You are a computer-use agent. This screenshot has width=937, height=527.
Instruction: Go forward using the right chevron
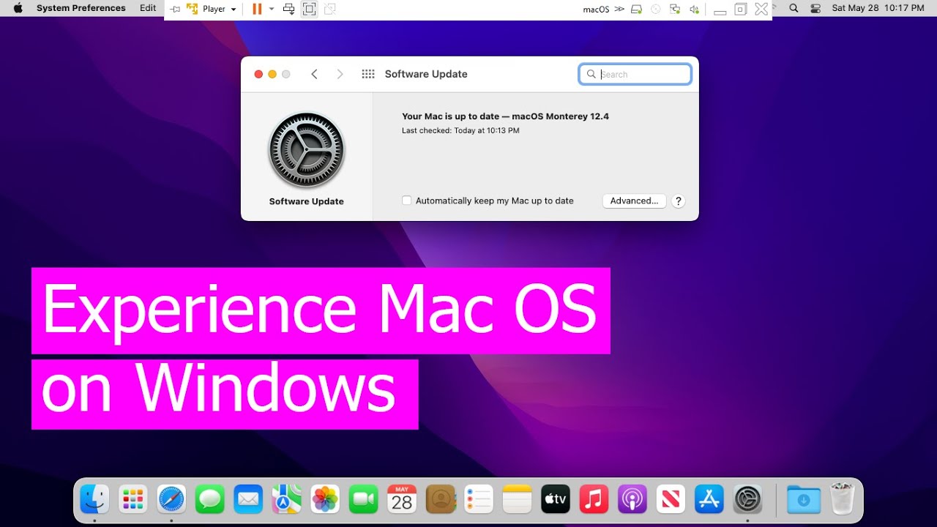(x=340, y=74)
